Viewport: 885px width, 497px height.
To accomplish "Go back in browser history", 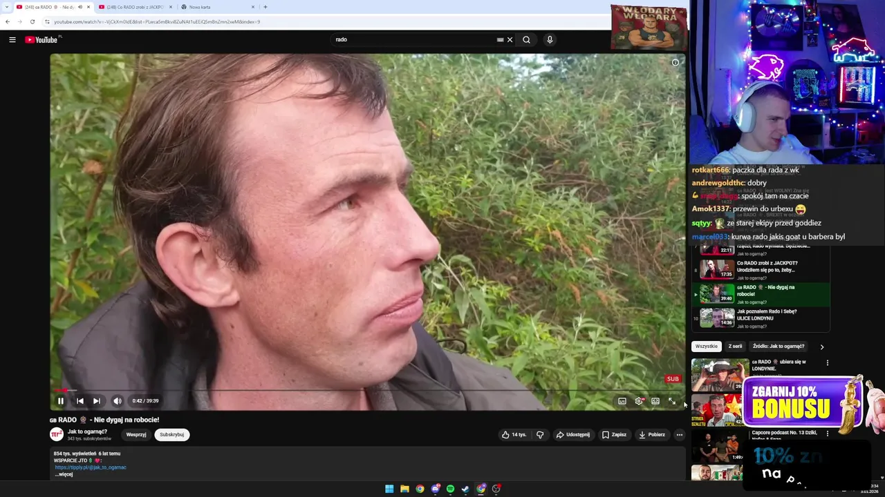I will pyautogui.click(x=8, y=21).
